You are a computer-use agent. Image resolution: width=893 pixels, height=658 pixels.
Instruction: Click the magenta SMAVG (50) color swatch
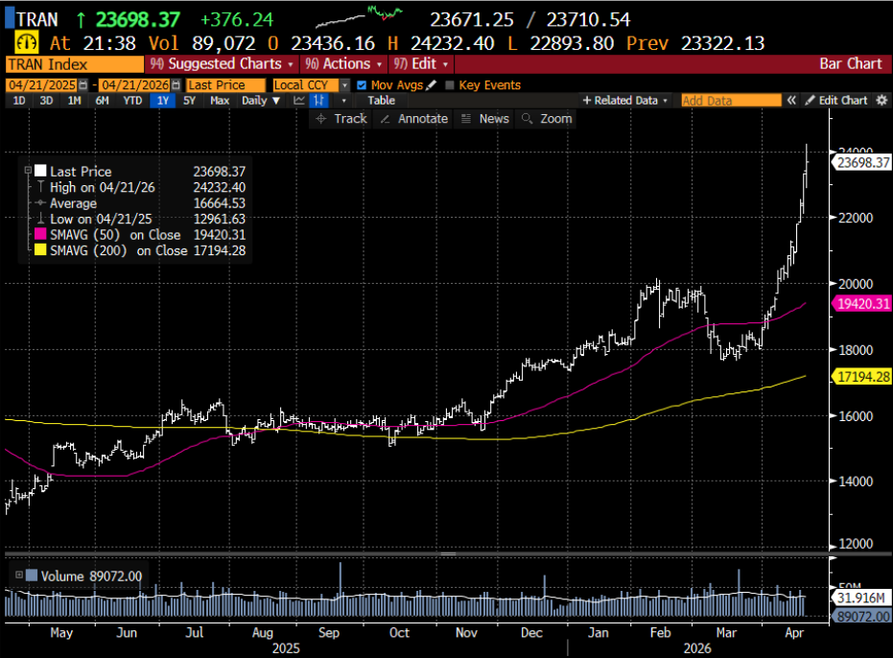tap(40, 234)
